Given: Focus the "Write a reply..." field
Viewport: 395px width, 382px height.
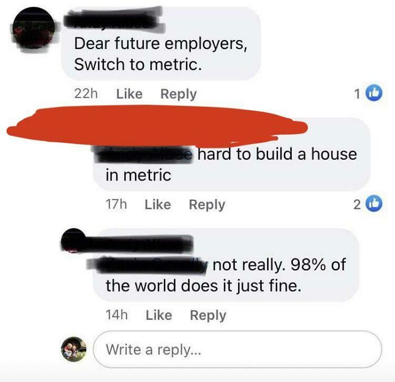Looking at the screenshot, I should [x=238, y=349].
